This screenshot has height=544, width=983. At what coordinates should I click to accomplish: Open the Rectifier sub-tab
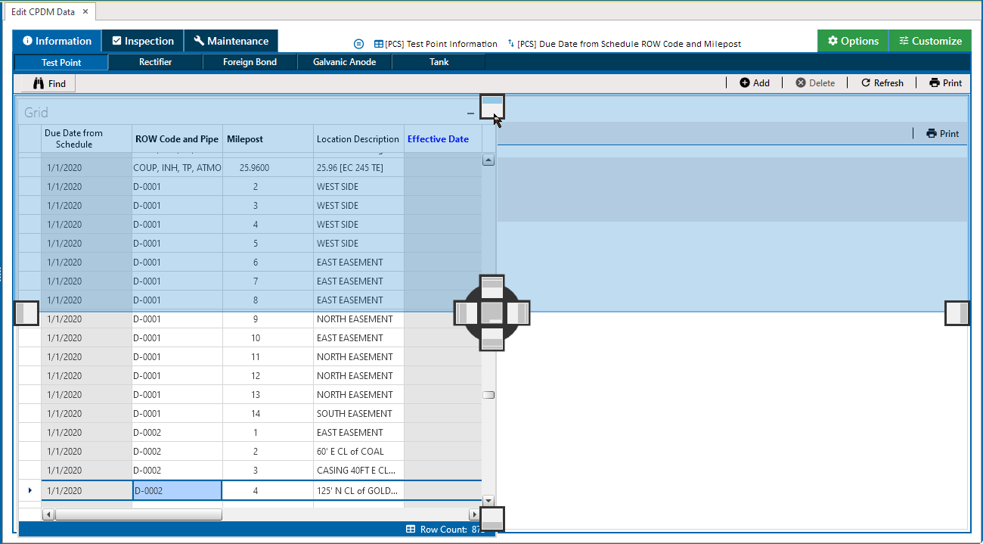pyautogui.click(x=155, y=62)
